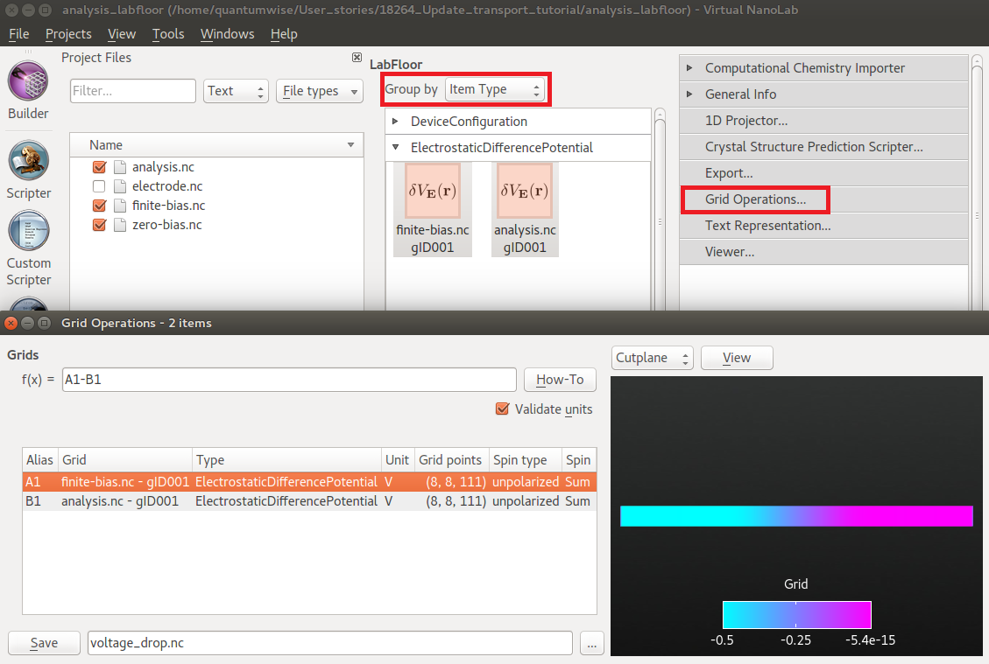Toggle the Validate units checkbox
Viewport: 989px width, 664px height.
(503, 409)
